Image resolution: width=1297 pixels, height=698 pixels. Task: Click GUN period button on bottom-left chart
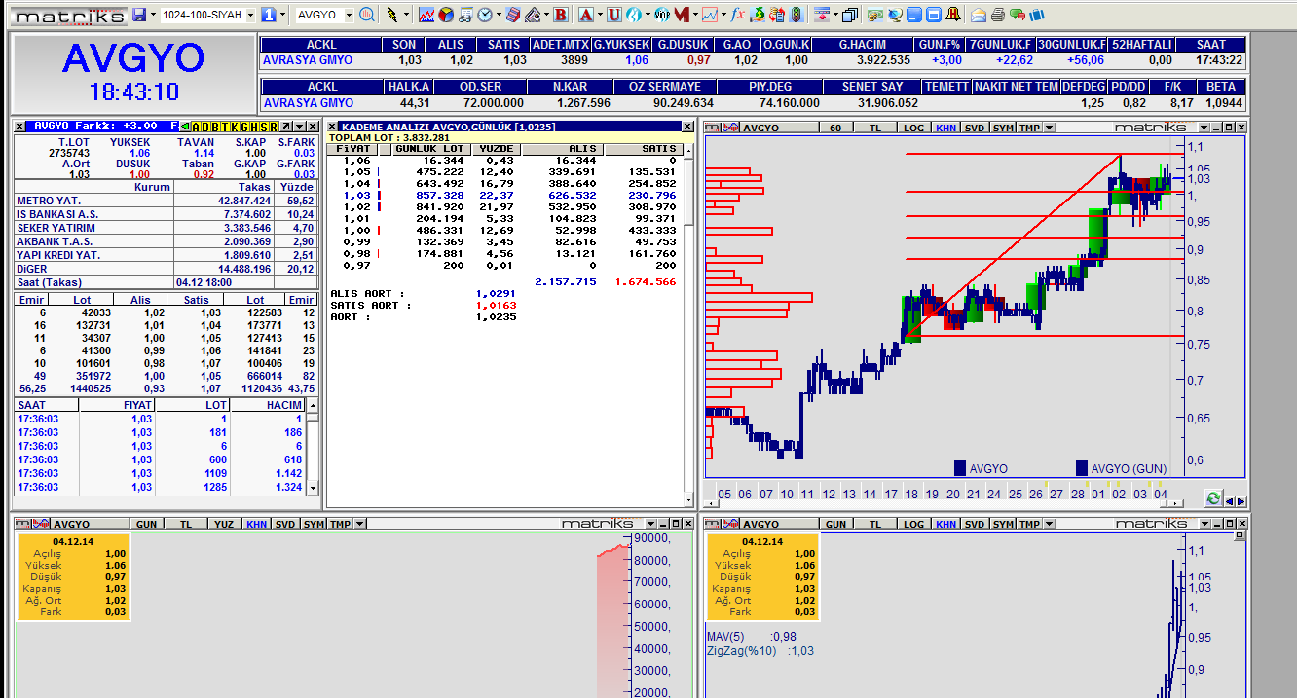click(x=146, y=524)
